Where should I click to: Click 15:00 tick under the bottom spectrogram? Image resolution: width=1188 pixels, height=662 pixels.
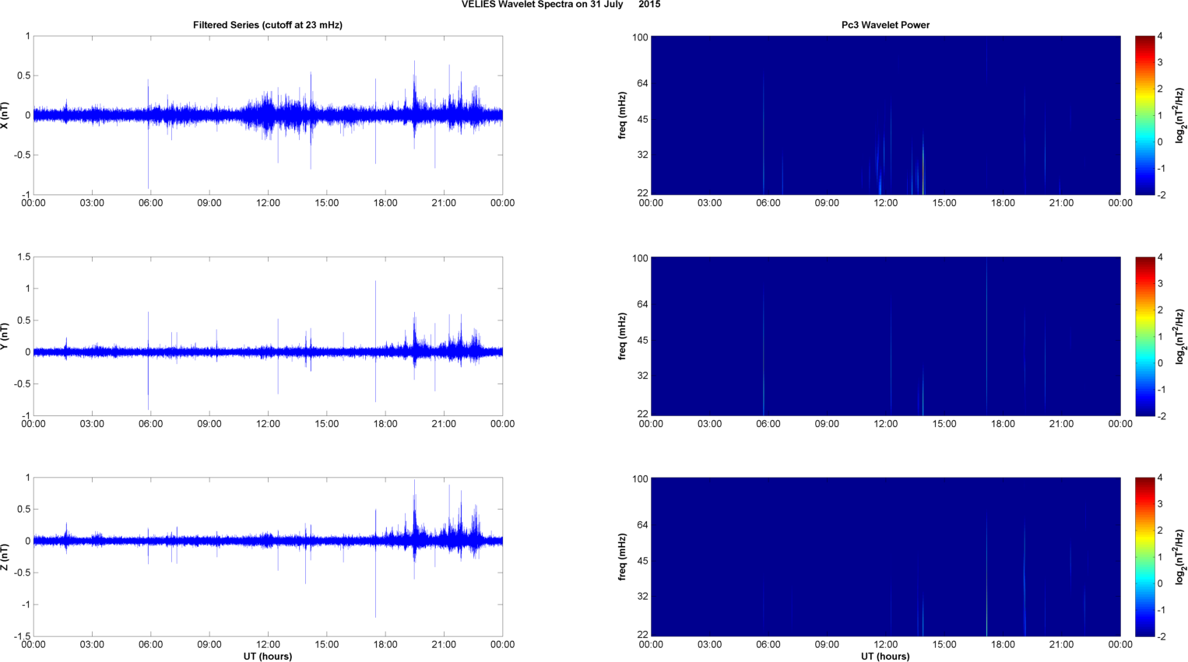[944, 645]
